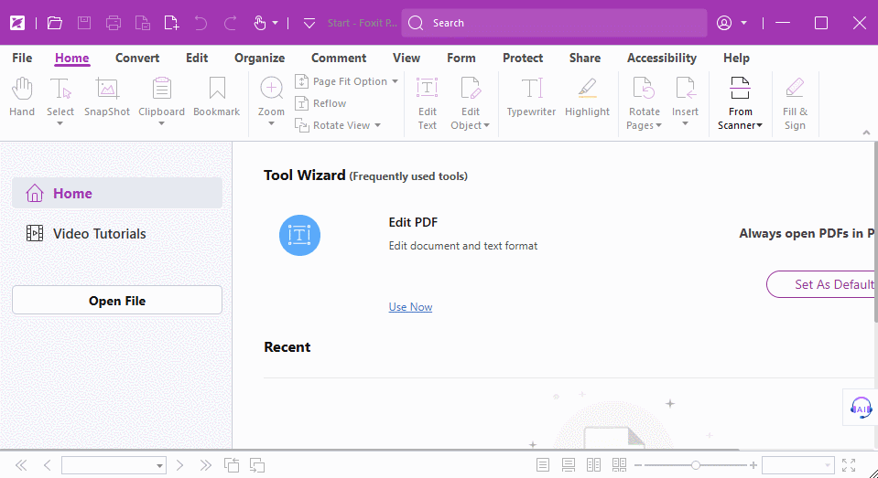The width and height of the screenshot is (878, 478).
Task: Click zoom in plus in status bar
Action: (x=753, y=465)
